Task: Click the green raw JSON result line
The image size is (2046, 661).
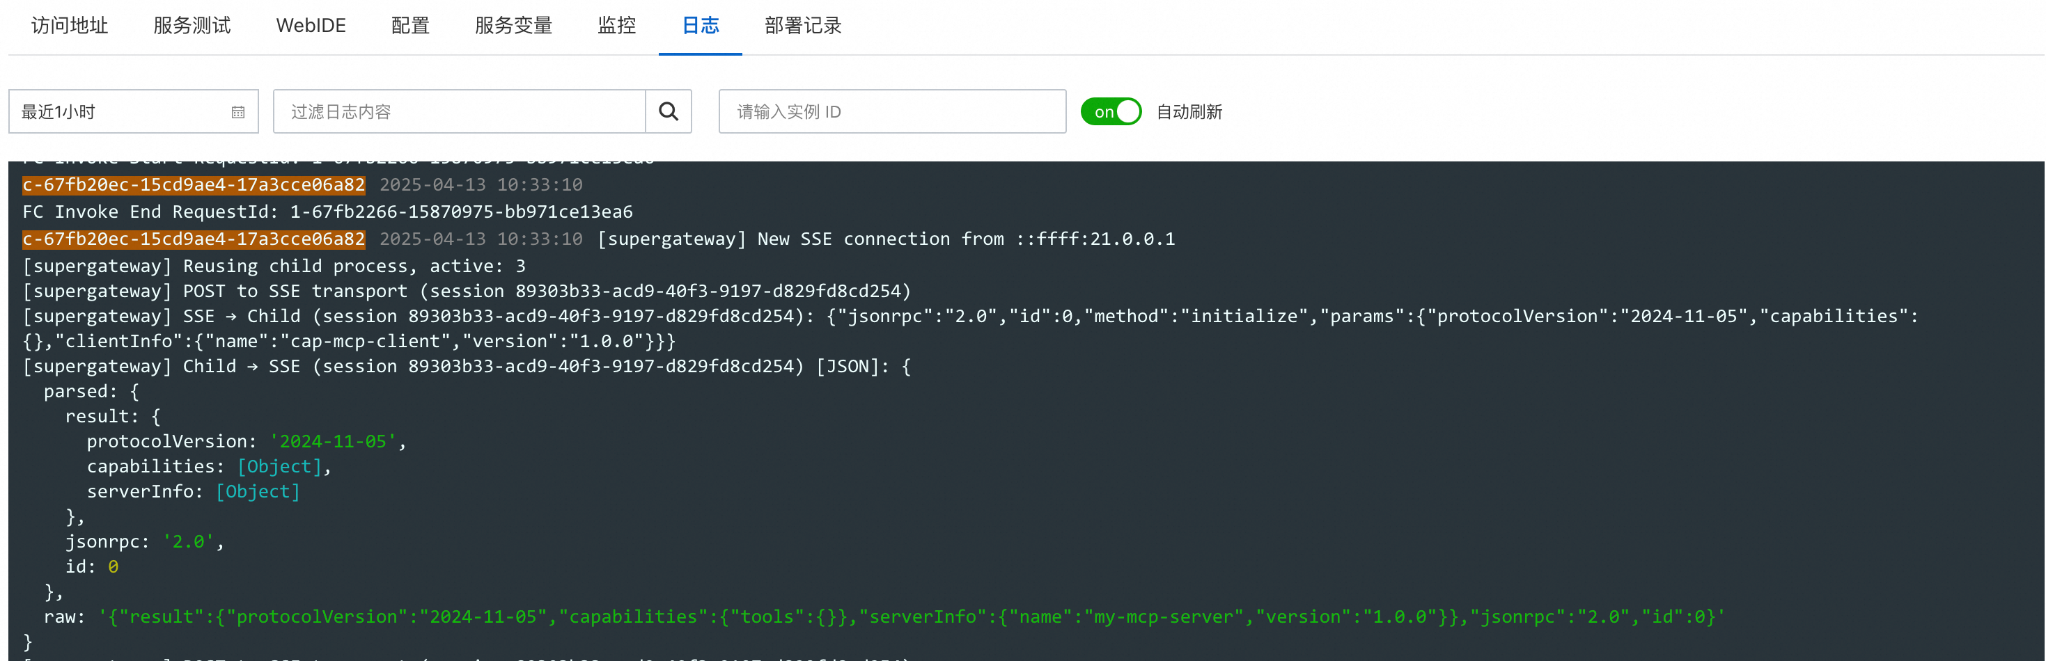Action: 911,616
